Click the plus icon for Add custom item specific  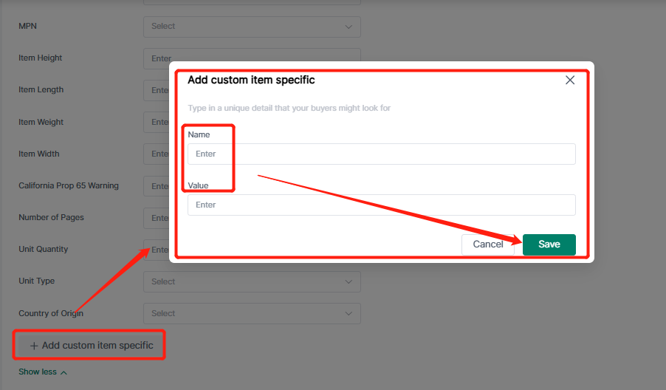(34, 346)
